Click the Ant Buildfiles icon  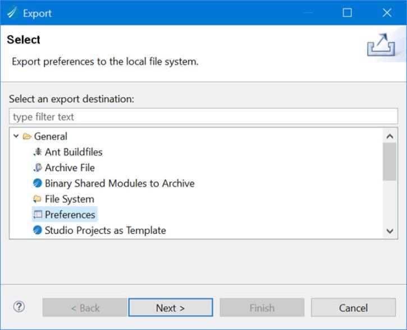click(38, 152)
